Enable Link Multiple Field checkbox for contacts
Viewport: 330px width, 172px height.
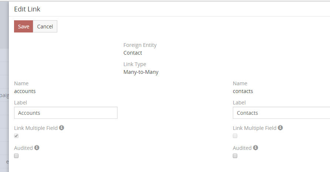point(235,136)
